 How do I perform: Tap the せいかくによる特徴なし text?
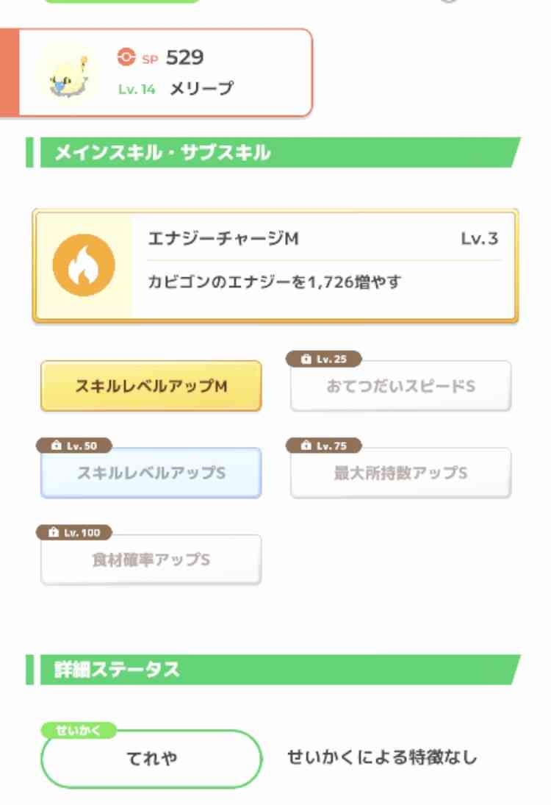pos(382,757)
